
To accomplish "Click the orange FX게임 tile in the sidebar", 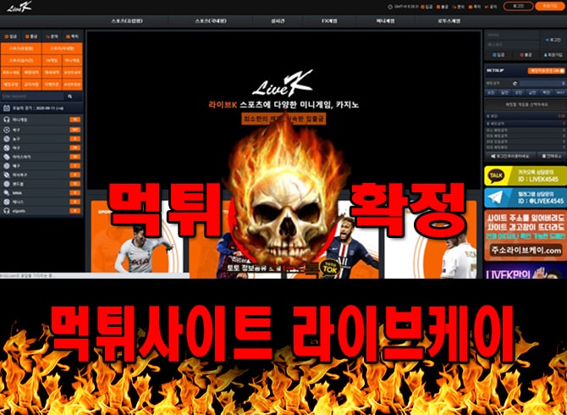I will (x=52, y=60).
